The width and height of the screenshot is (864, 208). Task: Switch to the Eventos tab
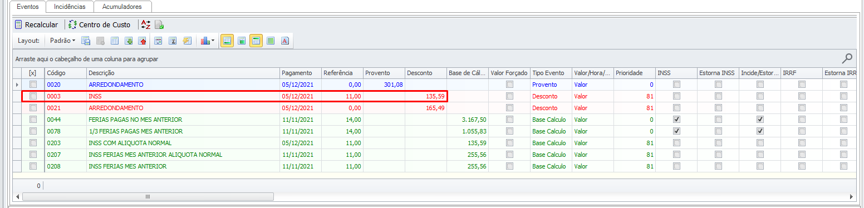28,7
